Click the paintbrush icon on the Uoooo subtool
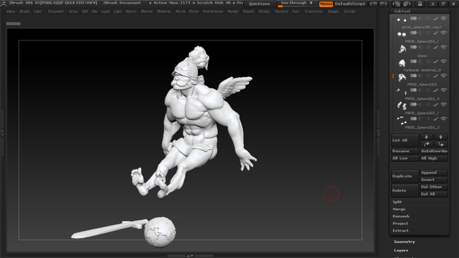459x258 pixels. click(x=436, y=47)
